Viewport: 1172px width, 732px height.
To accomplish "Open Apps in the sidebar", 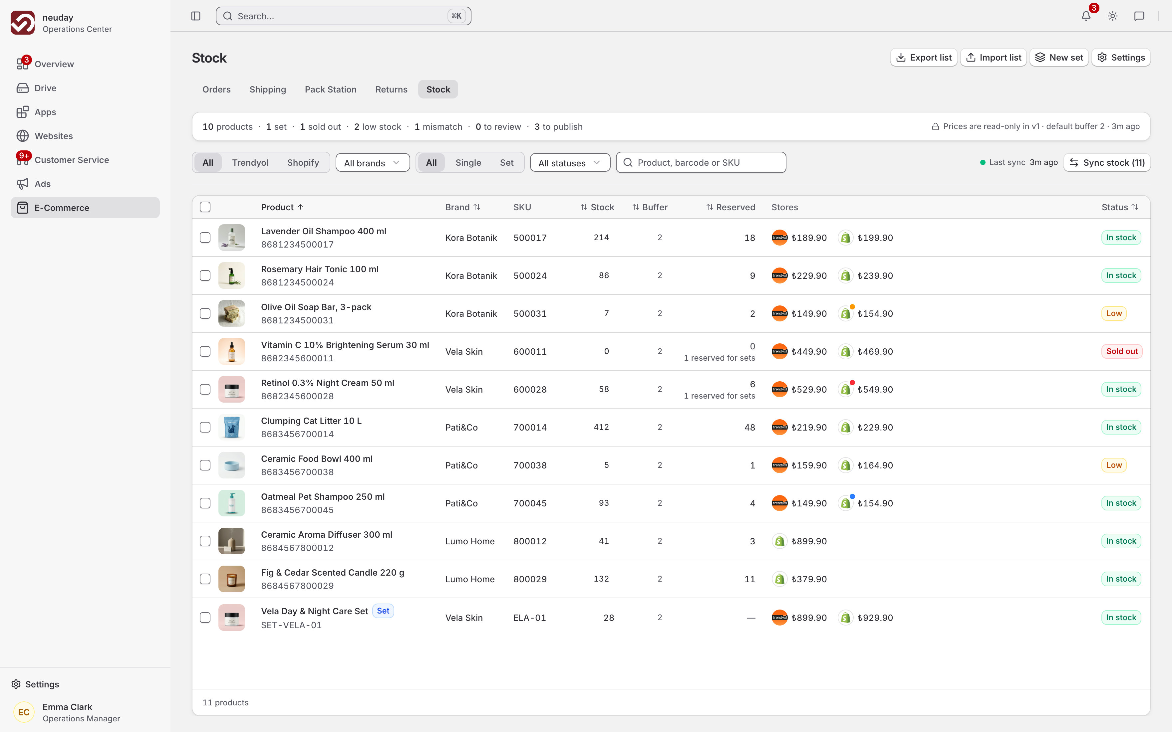I will [85, 112].
